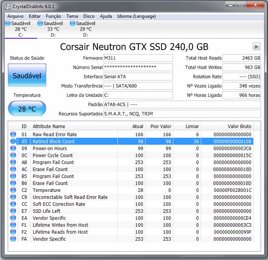268x260 pixels.
Task: Click the status orb for B6 Erase Fail Count
Action: coord(13,183)
